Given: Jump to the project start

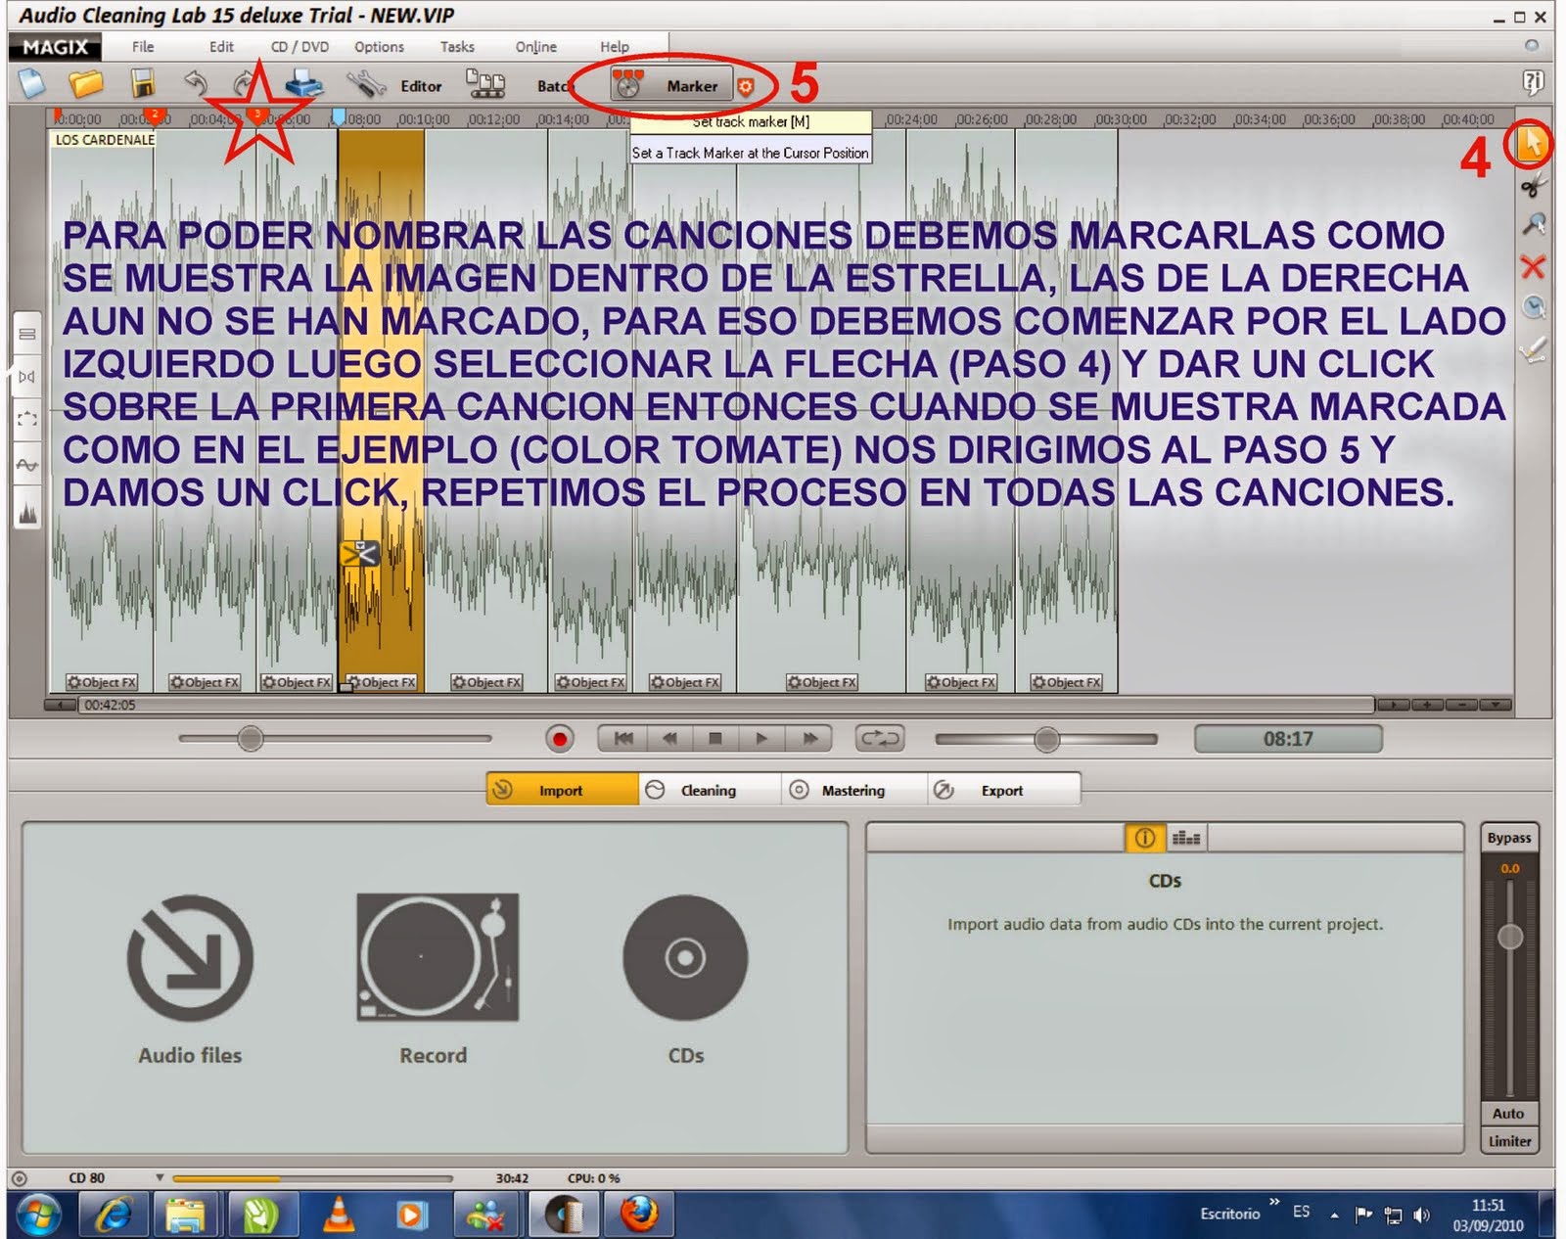Looking at the screenshot, I should pos(622,739).
